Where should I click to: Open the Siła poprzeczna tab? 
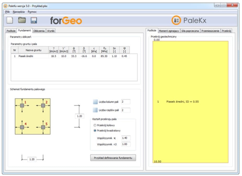point(190,31)
